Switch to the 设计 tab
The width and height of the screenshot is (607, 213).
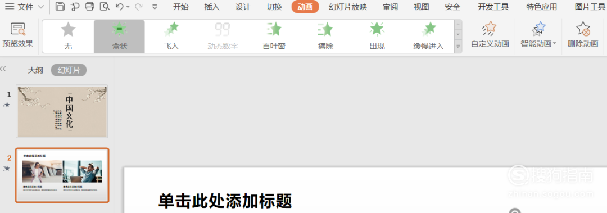(x=243, y=7)
